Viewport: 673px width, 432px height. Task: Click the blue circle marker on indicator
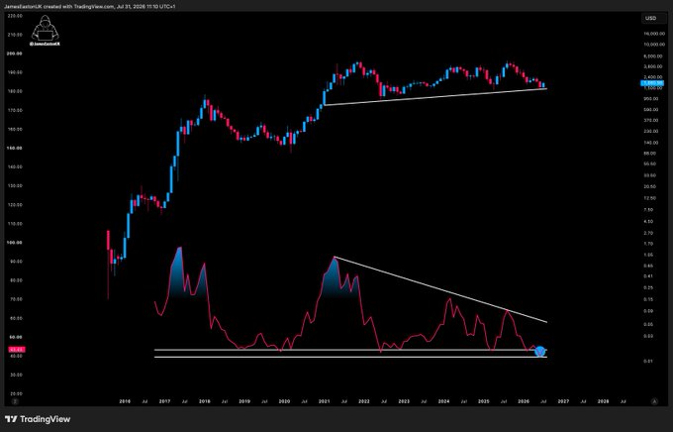(x=540, y=352)
